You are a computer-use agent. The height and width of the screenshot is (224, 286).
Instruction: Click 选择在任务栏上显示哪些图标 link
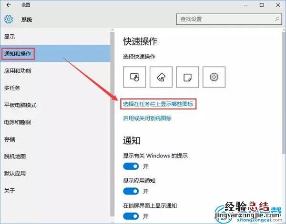158,104
